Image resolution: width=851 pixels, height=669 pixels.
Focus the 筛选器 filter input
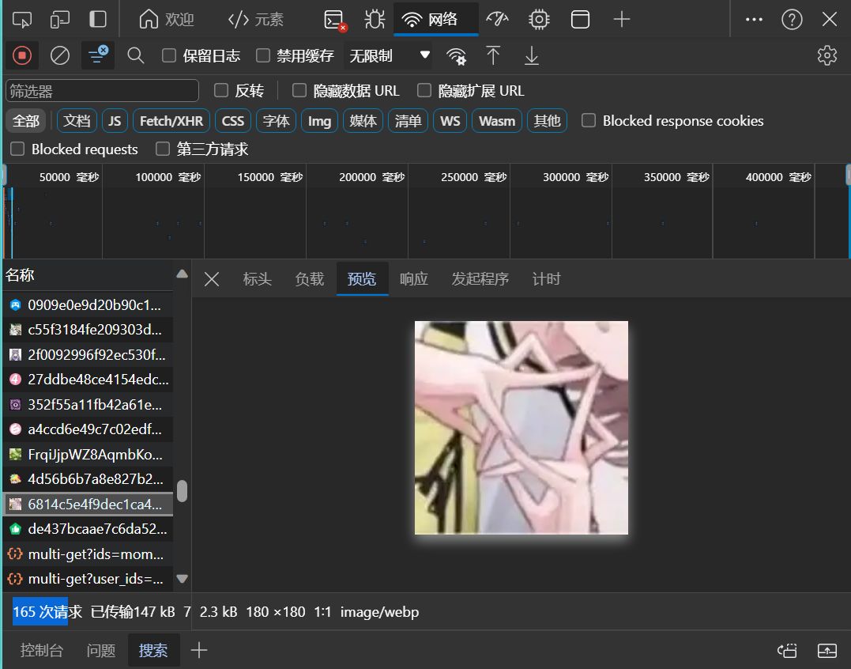click(x=102, y=91)
